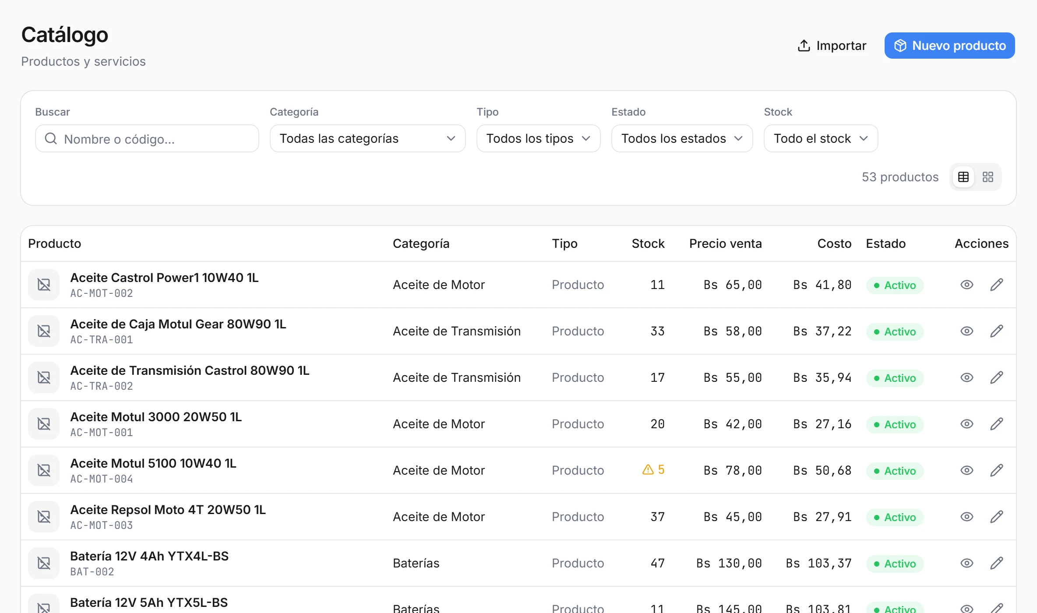Viewport: 1037px width, 613px height.
Task: View Aceite Motul 5100 10W40 1L details
Action: 967,470
